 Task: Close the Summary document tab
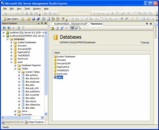151,24
